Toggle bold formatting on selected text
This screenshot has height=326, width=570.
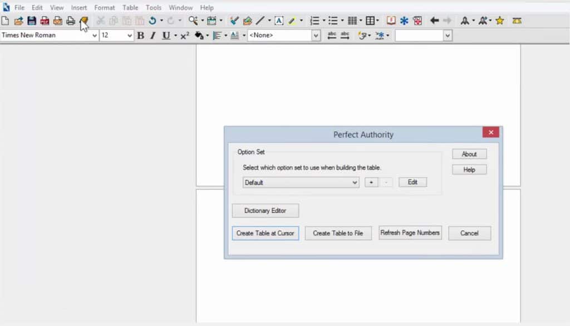(x=140, y=35)
